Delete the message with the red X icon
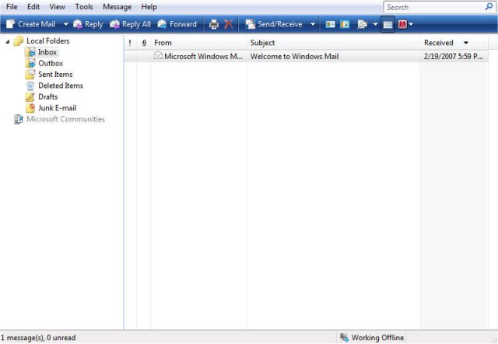 228,24
